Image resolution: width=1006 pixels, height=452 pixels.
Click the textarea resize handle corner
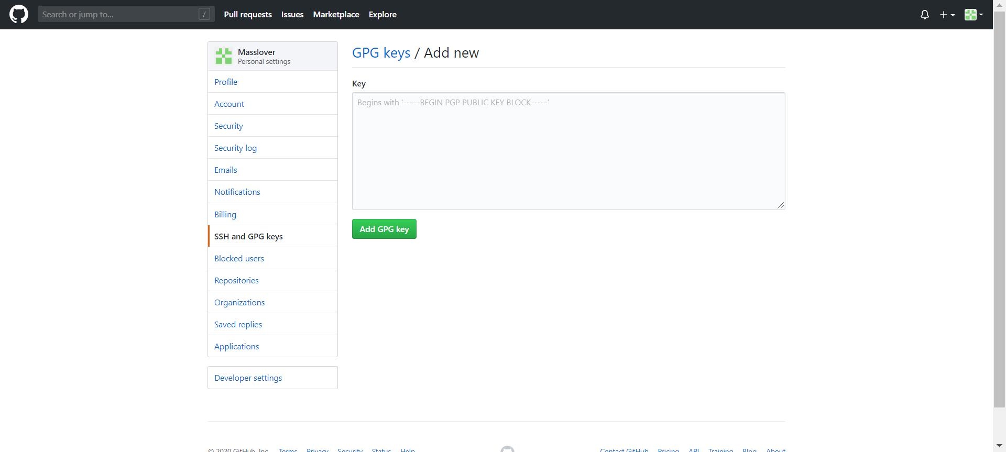781,205
